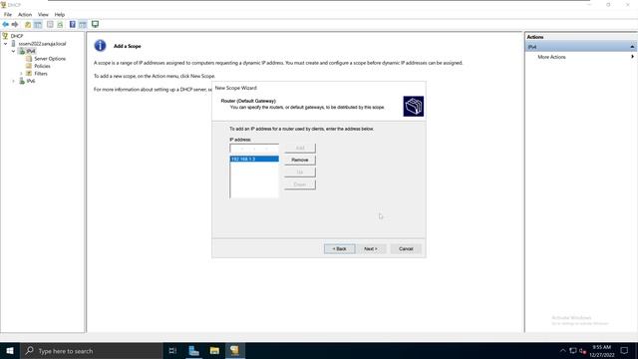This screenshot has width=638, height=359.
Task: Click the Up button in wizard
Action: [300, 173]
